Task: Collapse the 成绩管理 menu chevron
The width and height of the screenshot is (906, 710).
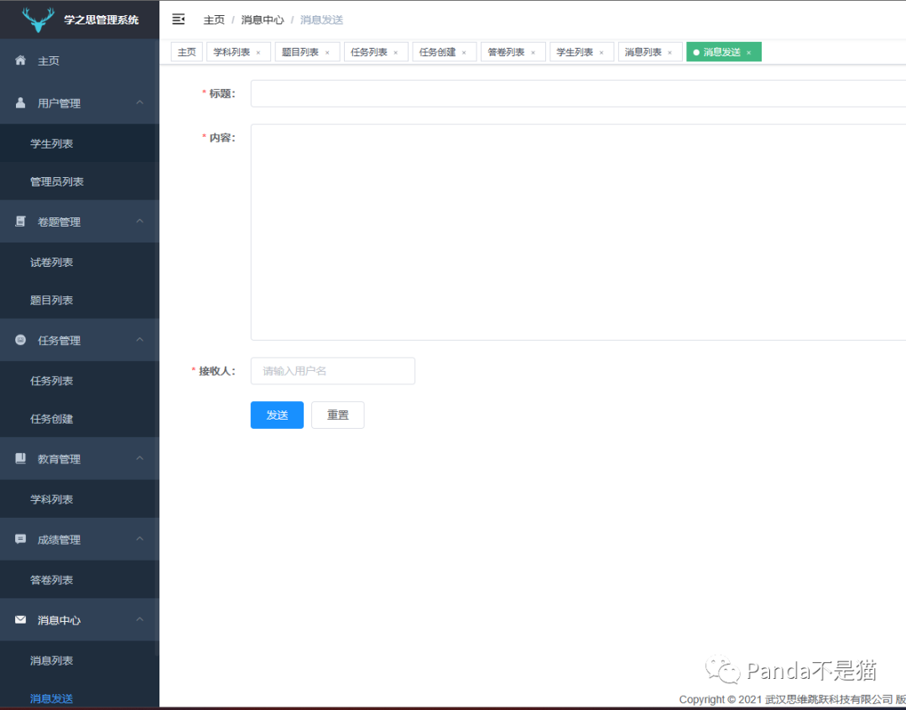Action: pyautogui.click(x=140, y=538)
